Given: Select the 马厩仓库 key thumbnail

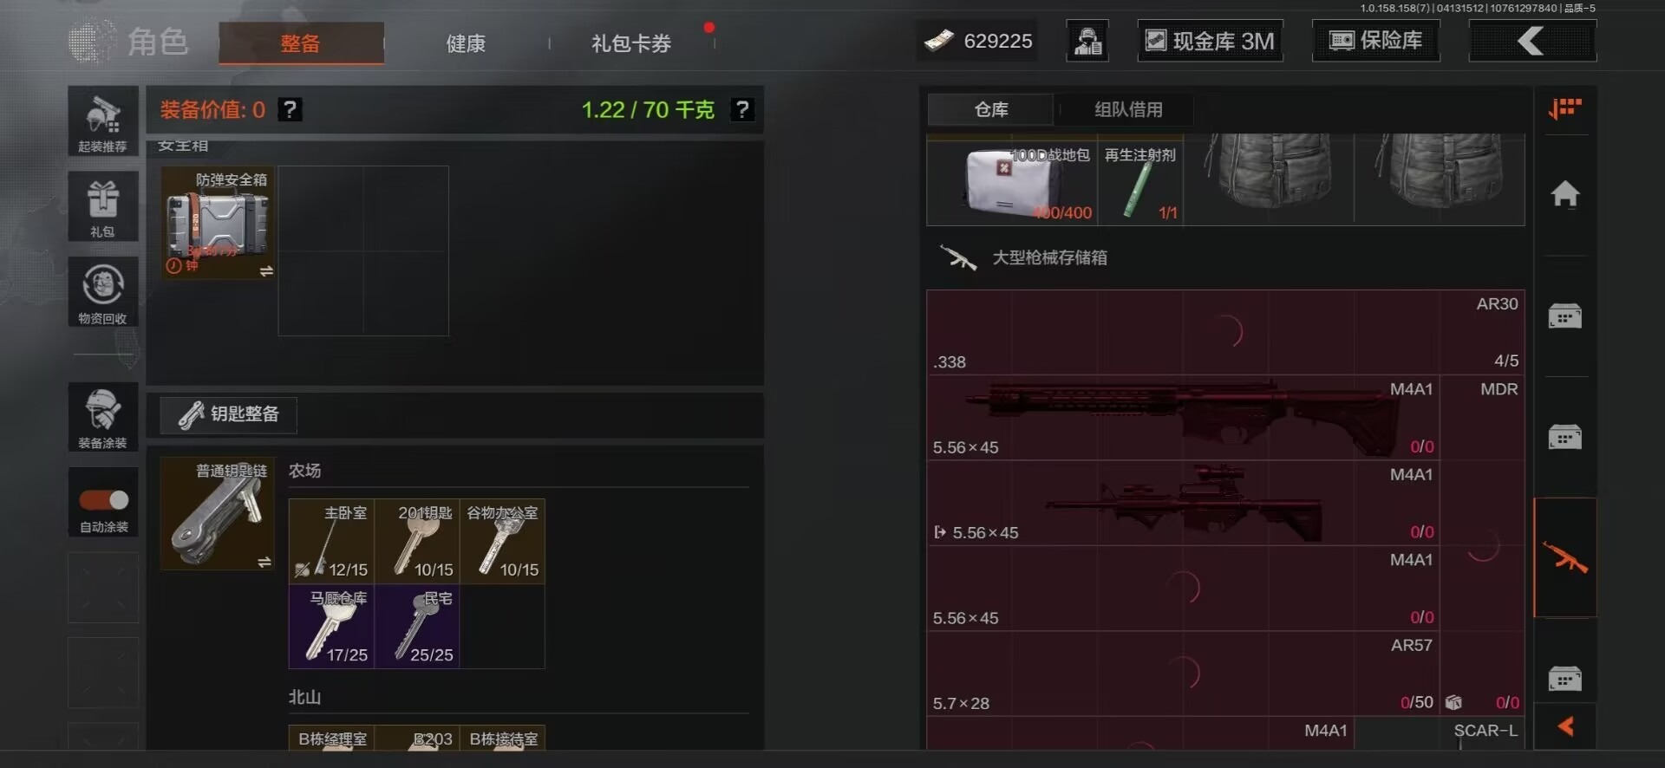Looking at the screenshot, I should [x=331, y=626].
